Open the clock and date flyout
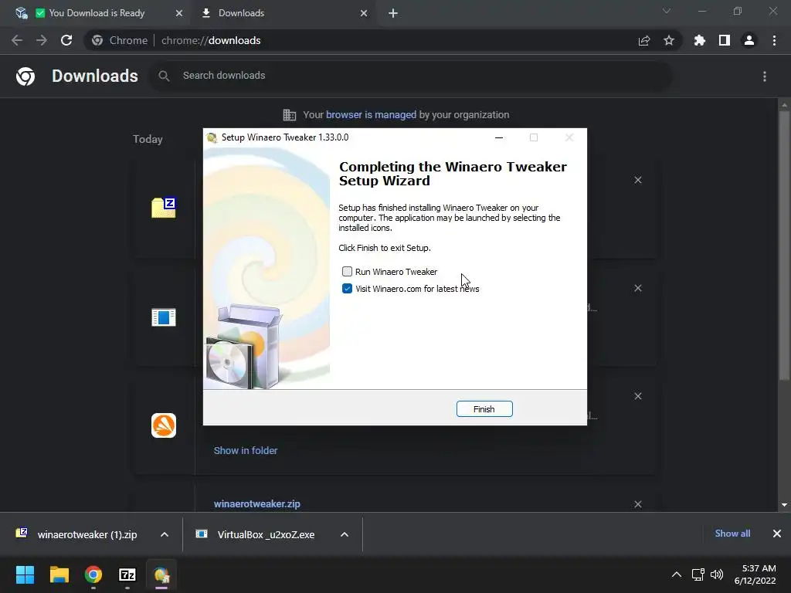This screenshot has width=791, height=593. [755, 574]
